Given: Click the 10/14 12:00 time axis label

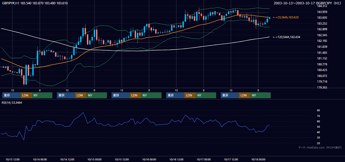Looking at the screenshot, I should tap(67, 159).
